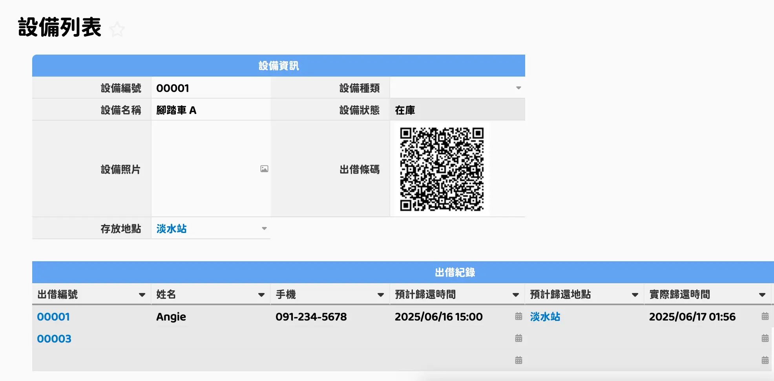This screenshot has width=774, height=381.
Task: Click 淡水站 link in 預計歸還地點 column
Action: click(x=545, y=317)
